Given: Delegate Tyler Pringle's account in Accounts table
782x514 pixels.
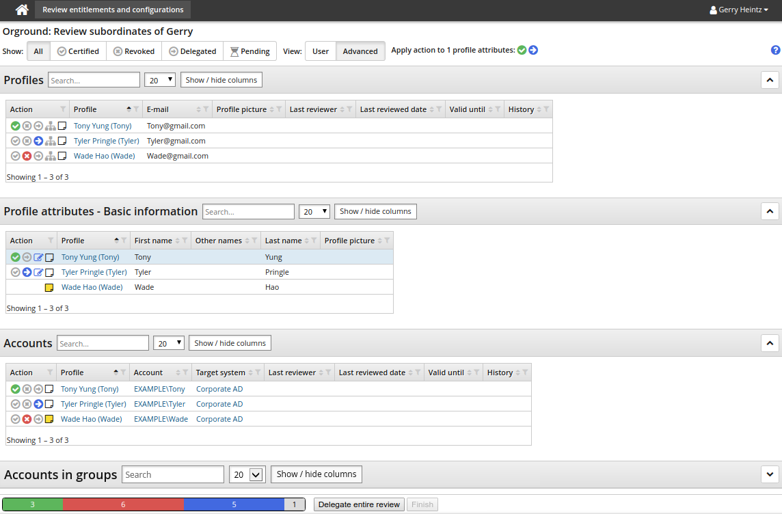Looking at the screenshot, I should (x=38, y=404).
